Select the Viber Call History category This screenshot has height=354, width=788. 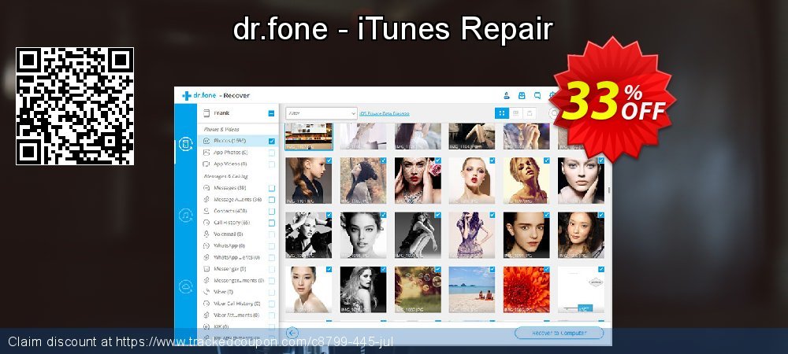click(x=238, y=304)
